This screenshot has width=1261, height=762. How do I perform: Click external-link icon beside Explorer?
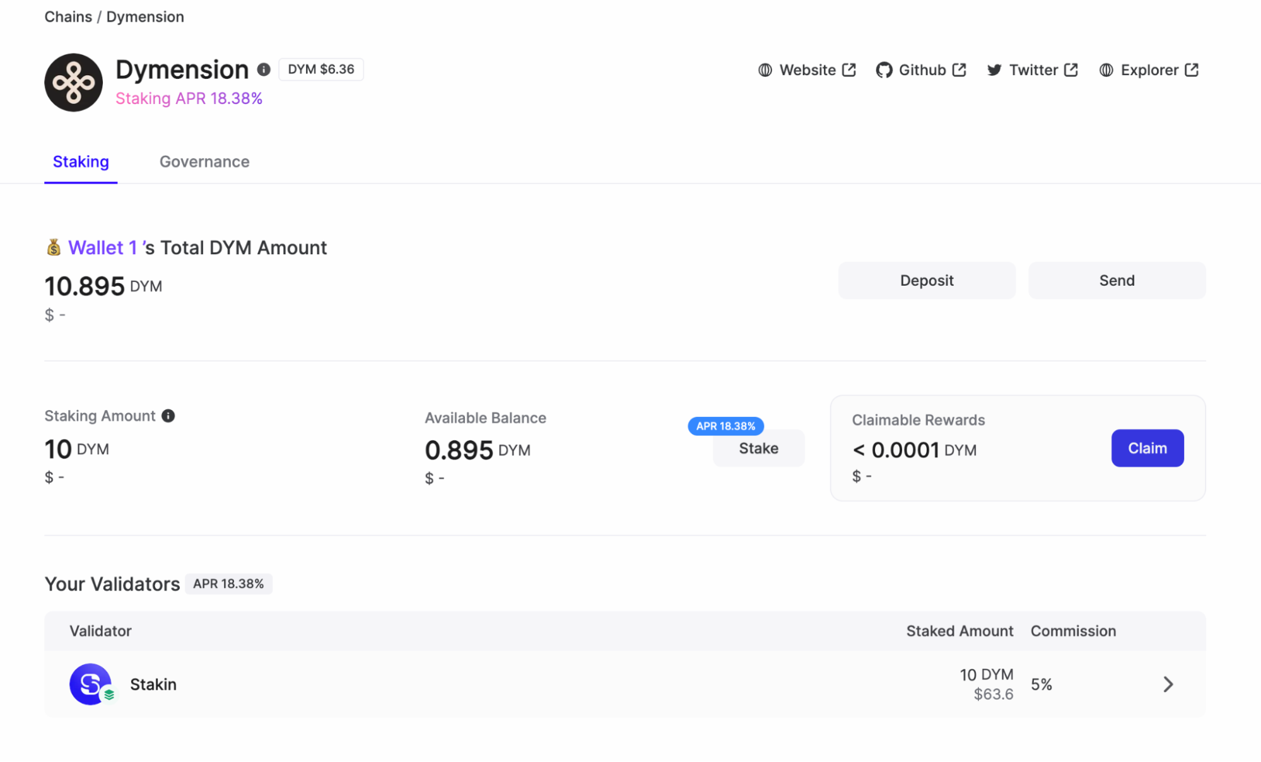(x=1192, y=70)
